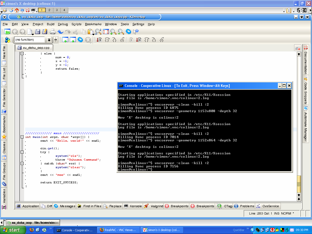Switch to virtual desktop 4

pyautogui.click(x=64, y=10)
